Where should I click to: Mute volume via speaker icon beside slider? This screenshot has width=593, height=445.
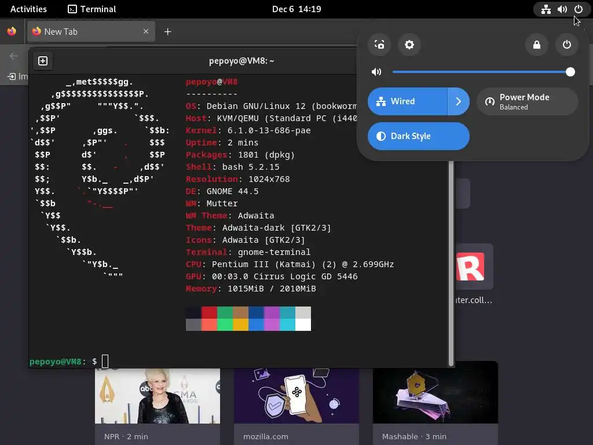[x=376, y=72]
